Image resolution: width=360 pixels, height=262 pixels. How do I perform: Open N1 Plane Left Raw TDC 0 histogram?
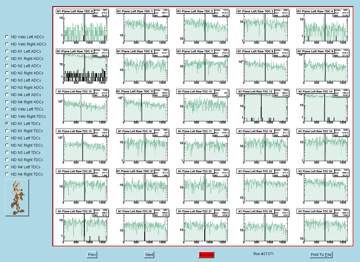[x=82, y=27]
